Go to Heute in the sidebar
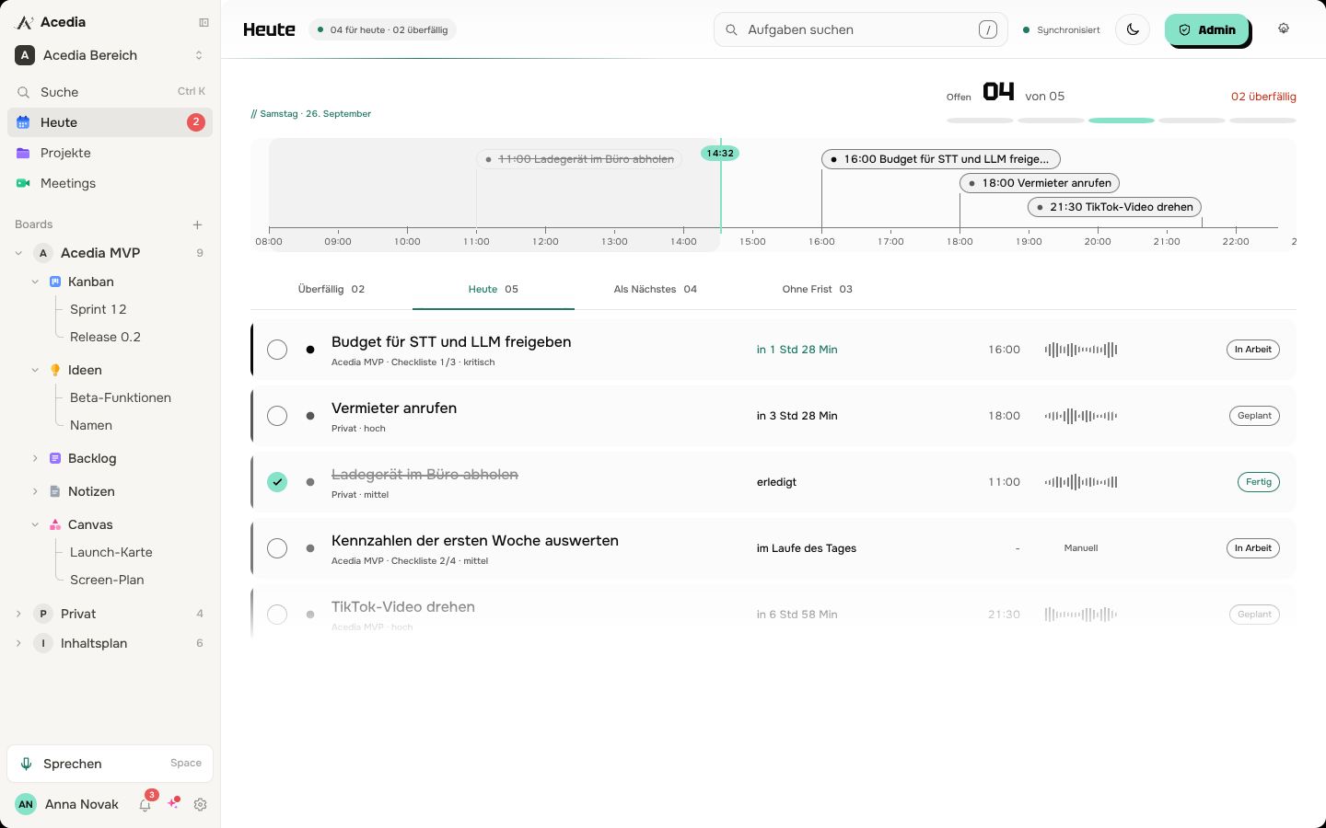Viewport: 1326px width, 828px height. tap(110, 122)
